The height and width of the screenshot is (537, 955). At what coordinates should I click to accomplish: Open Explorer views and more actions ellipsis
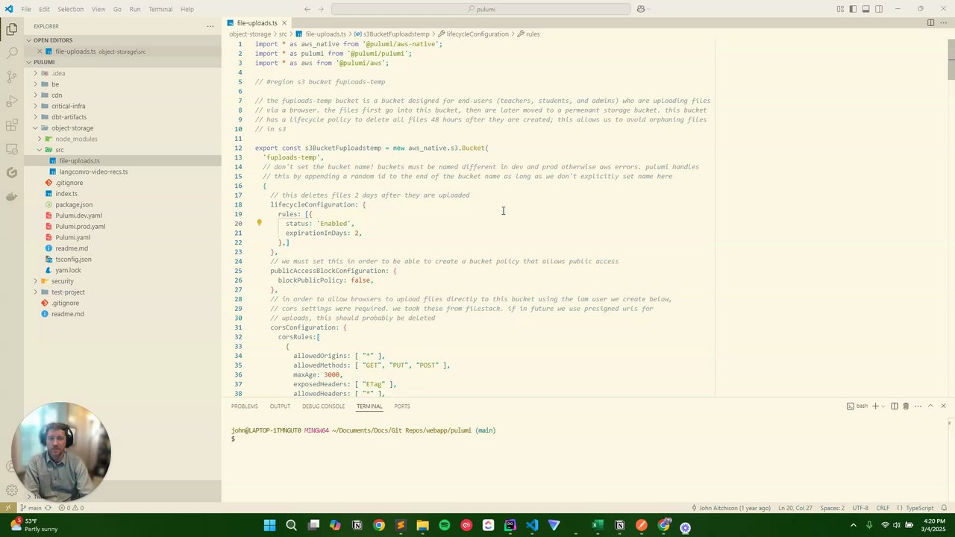click(210, 26)
